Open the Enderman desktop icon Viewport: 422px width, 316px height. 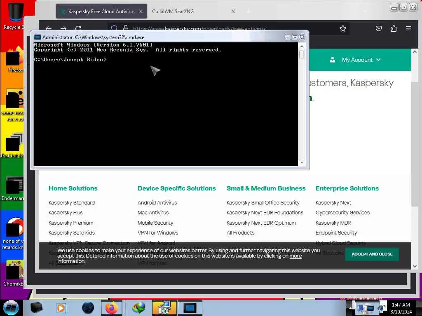[x=14, y=188]
